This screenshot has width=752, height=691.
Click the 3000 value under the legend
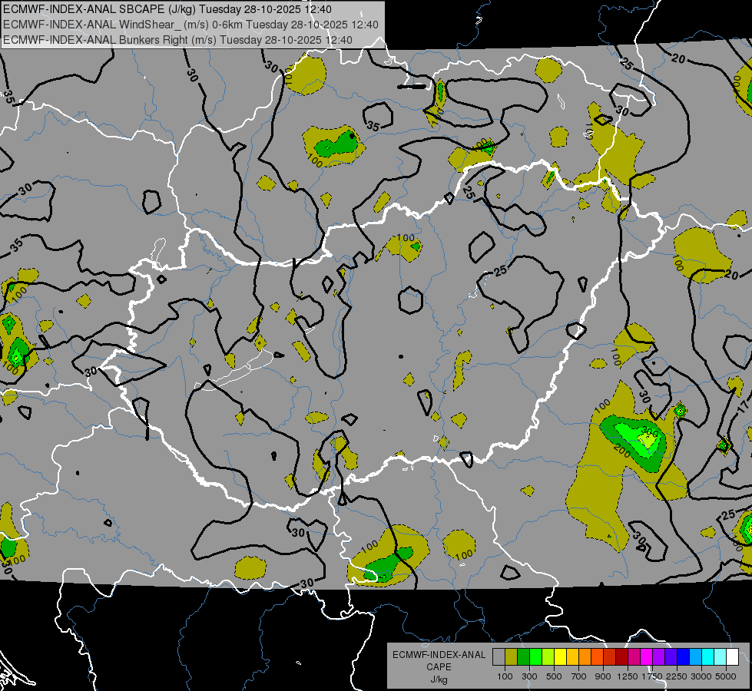click(701, 676)
